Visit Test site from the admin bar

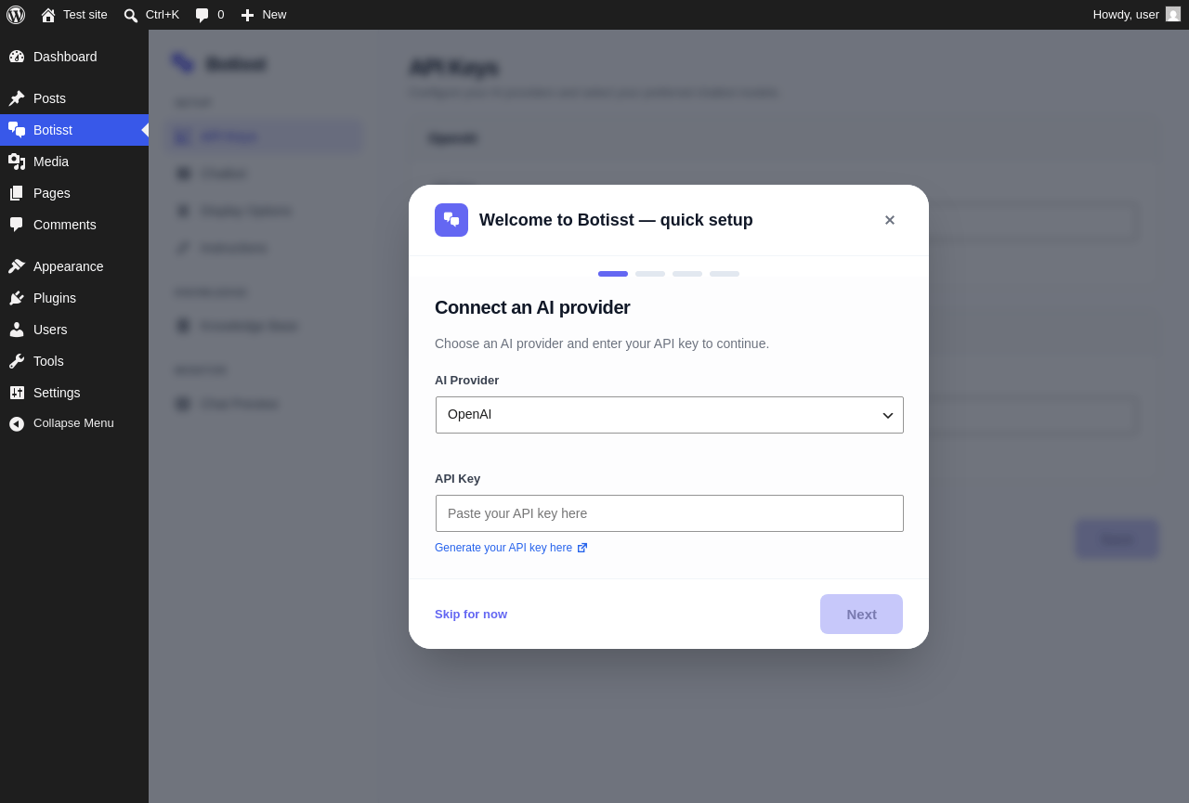point(74,15)
